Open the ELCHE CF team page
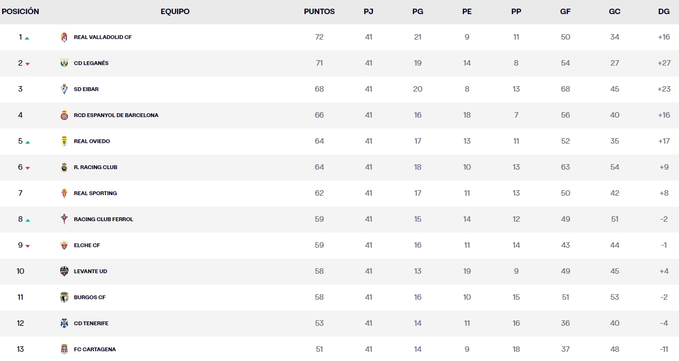This screenshot has height=361, width=679. [88, 245]
